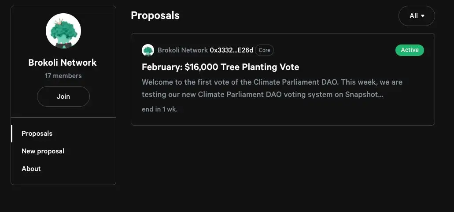Click the "end in 1 wk." label
Viewport: 454px width, 212px height.
coord(159,109)
